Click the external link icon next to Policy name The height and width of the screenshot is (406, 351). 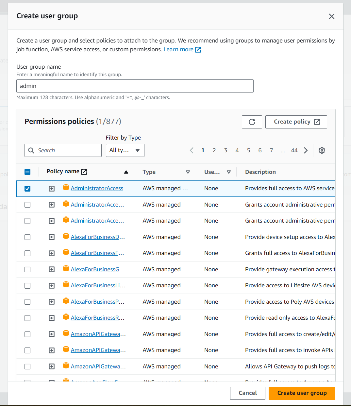point(84,172)
